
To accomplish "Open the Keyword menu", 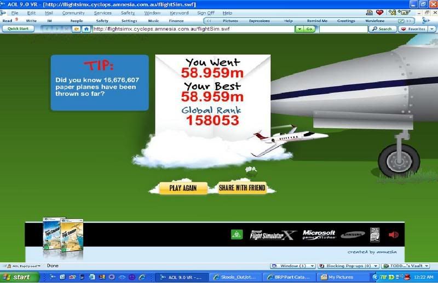I will [179, 13].
